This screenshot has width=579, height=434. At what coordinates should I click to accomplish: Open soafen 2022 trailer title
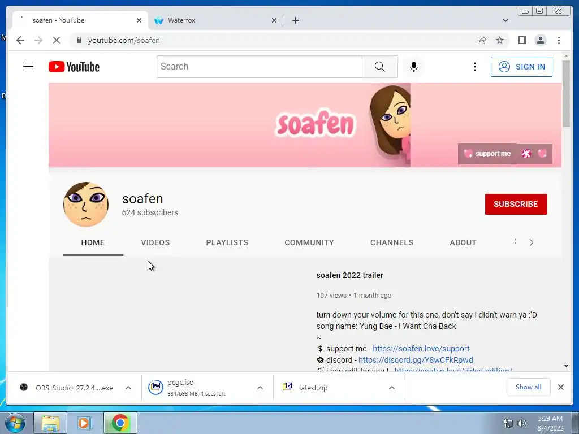tap(349, 275)
